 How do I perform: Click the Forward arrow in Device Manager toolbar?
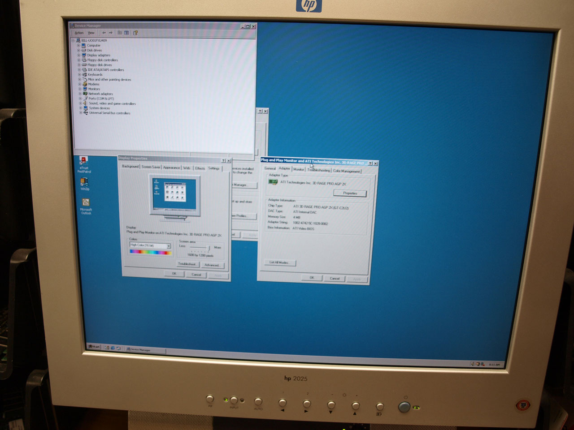tap(111, 33)
